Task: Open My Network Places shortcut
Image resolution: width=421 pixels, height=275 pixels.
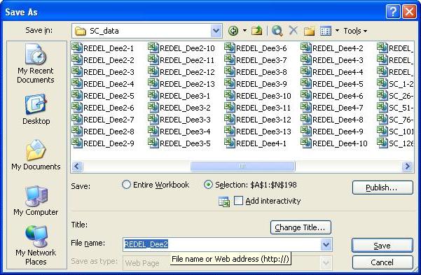Action: click(36, 245)
